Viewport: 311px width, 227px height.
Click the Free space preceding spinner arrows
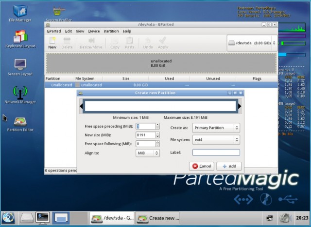[x=157, y=126]
